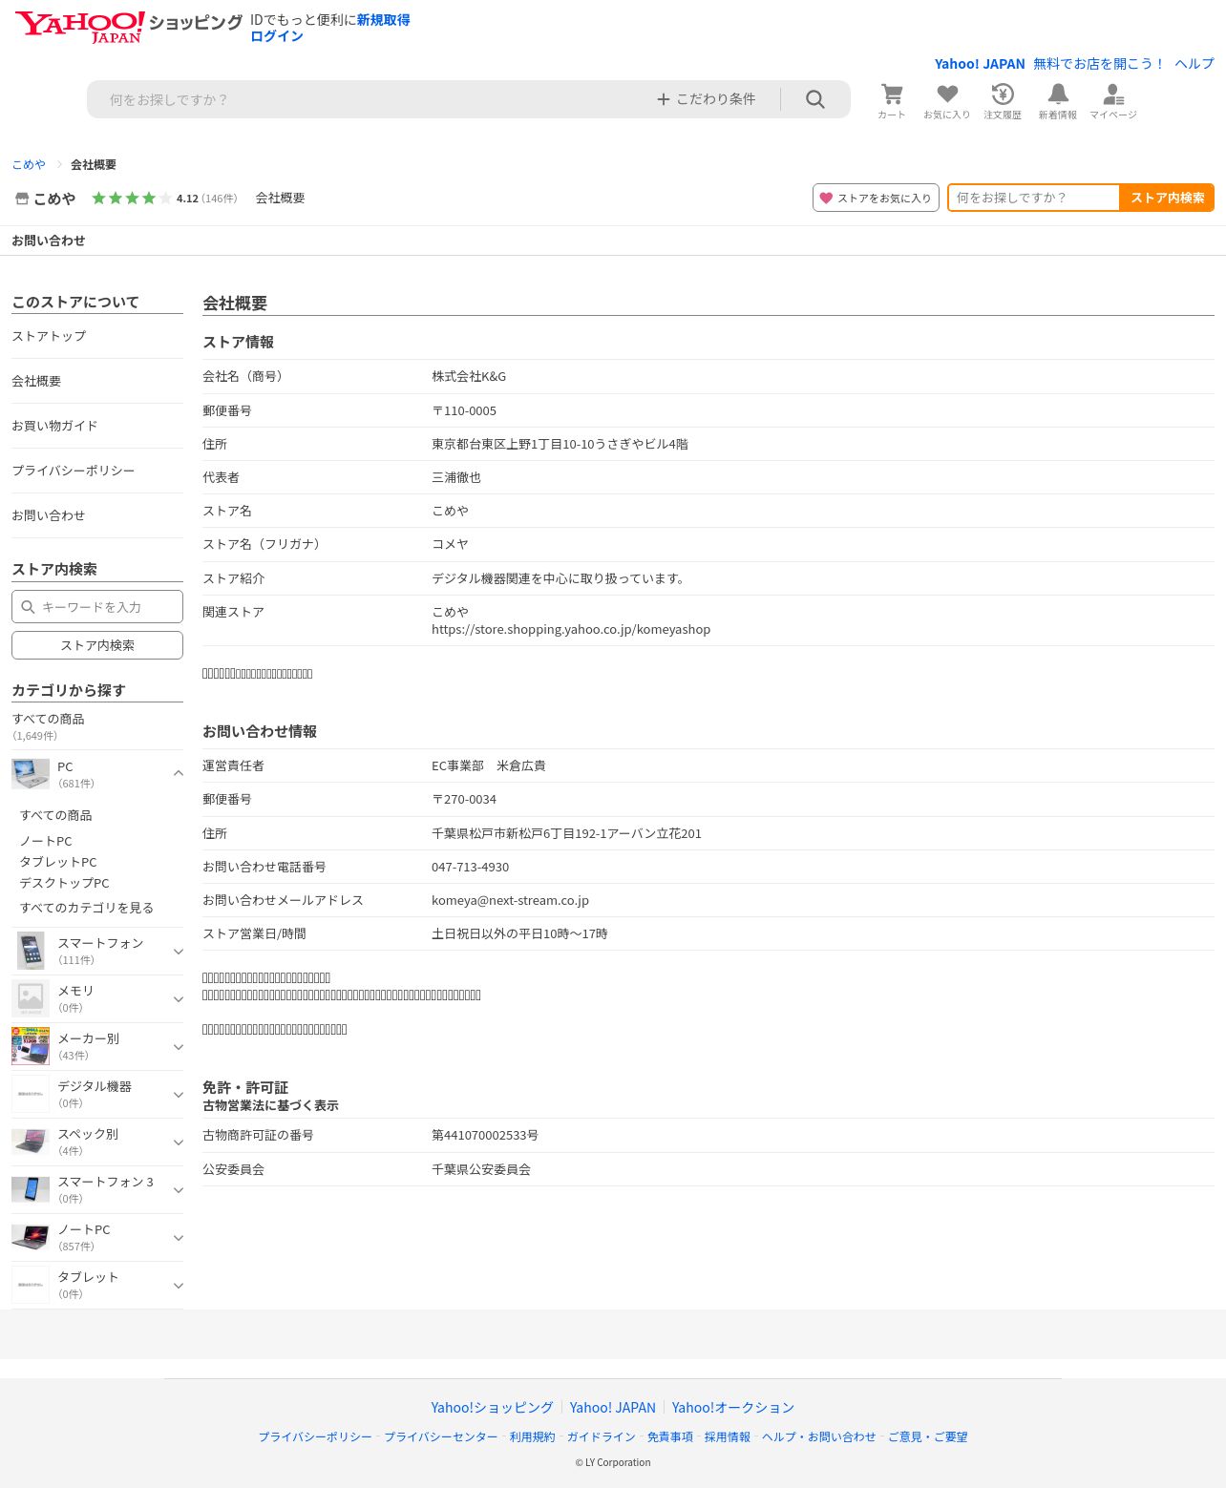
Task: Expand the スペック別 category chevron
Action: (178, 1142)
